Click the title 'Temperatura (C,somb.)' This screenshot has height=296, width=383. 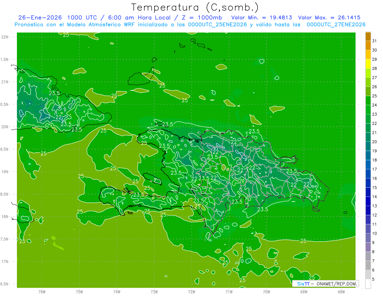point(195,7)
